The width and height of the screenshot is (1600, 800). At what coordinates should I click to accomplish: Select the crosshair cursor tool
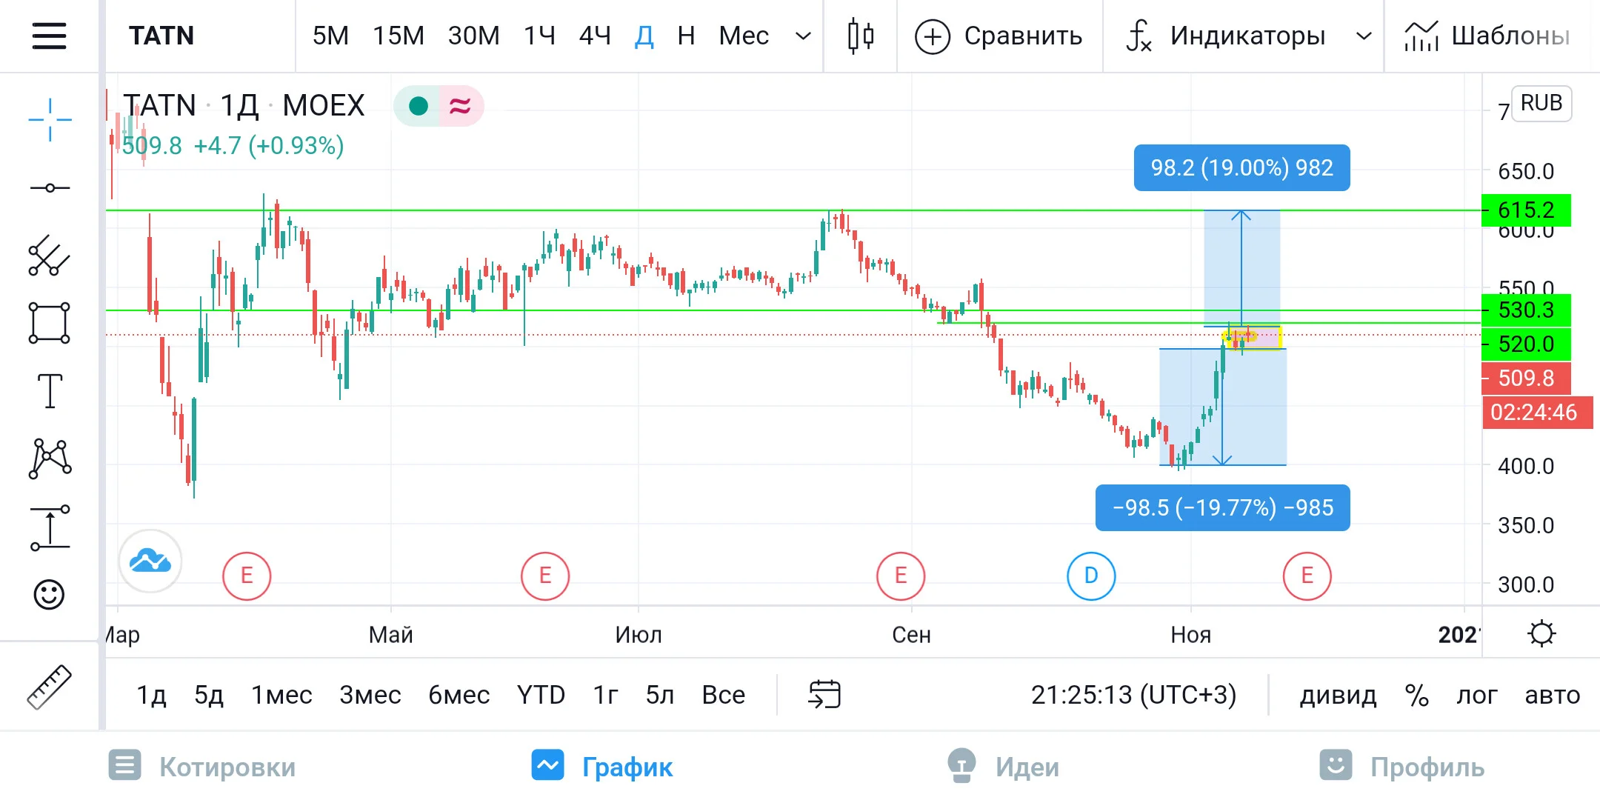coord(50,119)
